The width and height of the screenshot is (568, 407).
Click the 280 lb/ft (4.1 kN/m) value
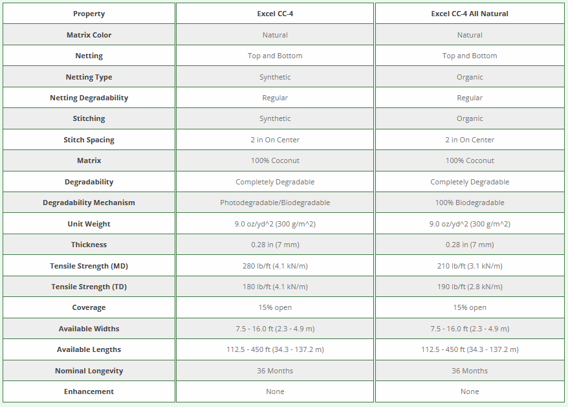tap(275, 266)
